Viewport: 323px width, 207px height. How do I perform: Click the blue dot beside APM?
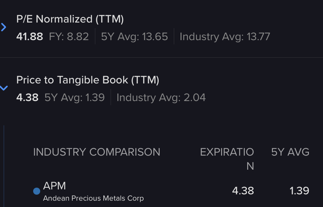(36, 191)
